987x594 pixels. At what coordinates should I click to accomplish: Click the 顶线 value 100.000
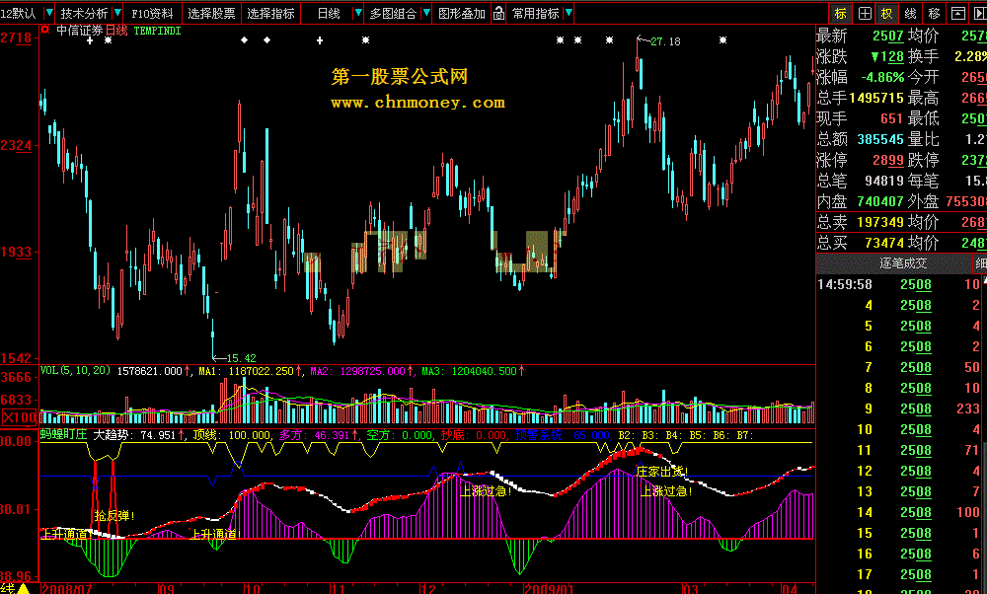(250, 435)
